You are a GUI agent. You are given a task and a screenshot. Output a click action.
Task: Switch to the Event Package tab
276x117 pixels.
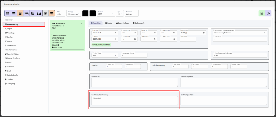pos(122,23)
